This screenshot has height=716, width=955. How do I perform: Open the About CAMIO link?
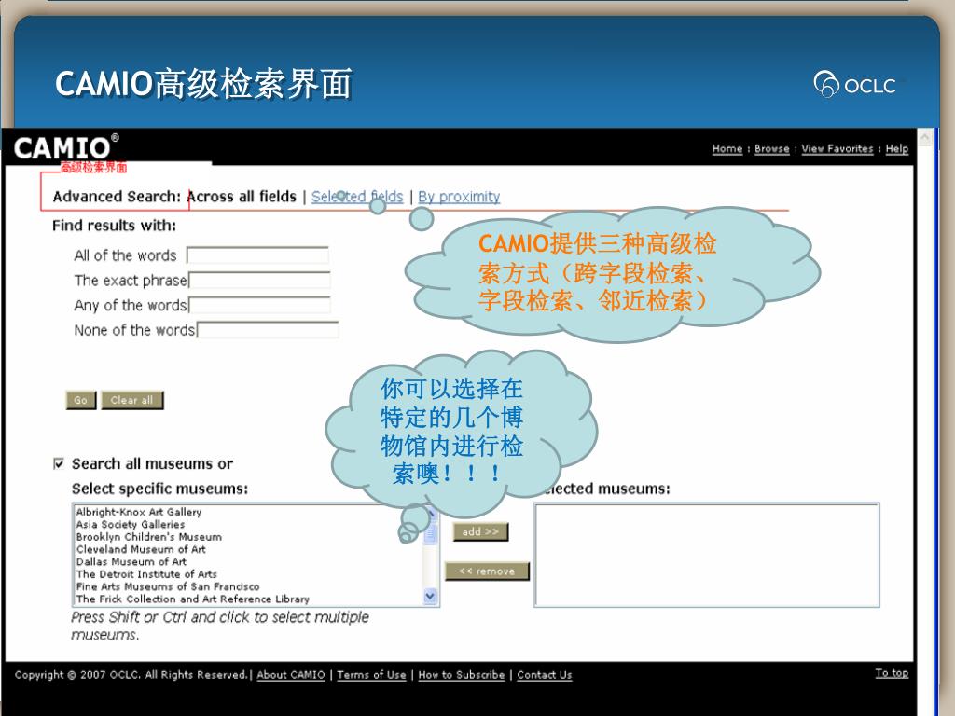click(x=291, y=675)
